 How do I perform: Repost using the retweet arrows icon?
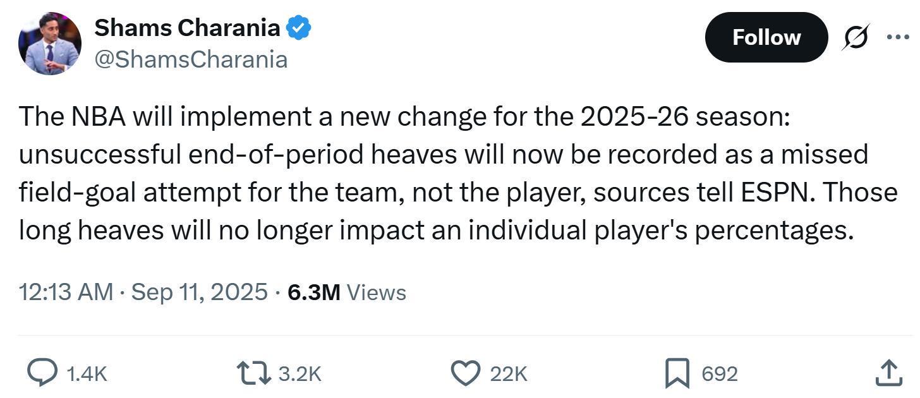pyautogui.click(x=253, y=373)
